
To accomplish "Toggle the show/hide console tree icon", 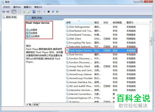I will 14,12.
